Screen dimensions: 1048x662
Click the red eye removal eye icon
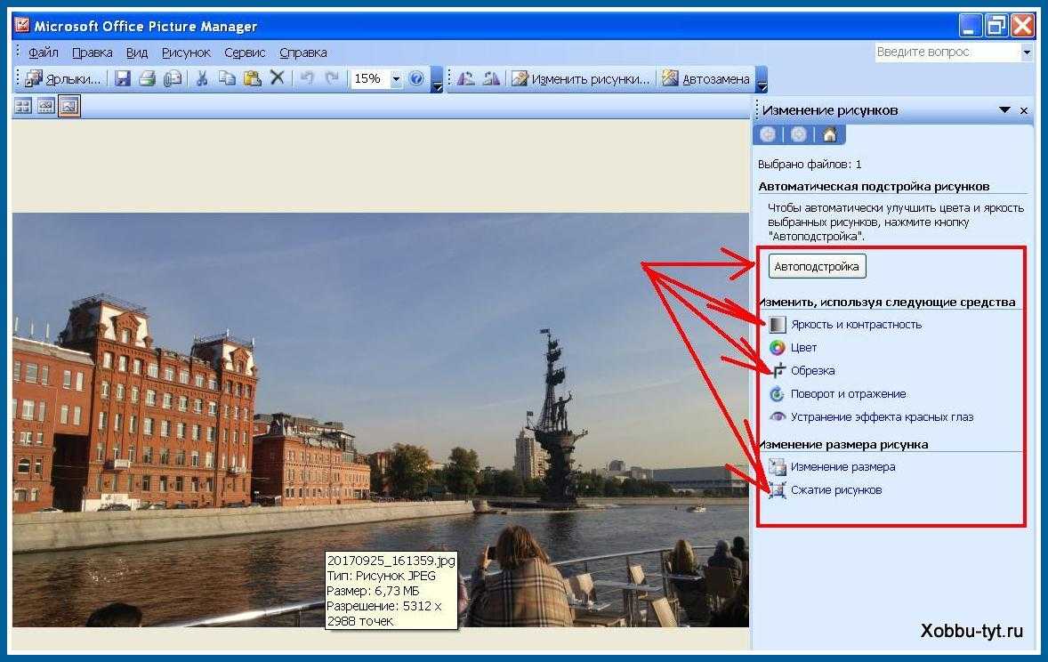tap(777, 416)
